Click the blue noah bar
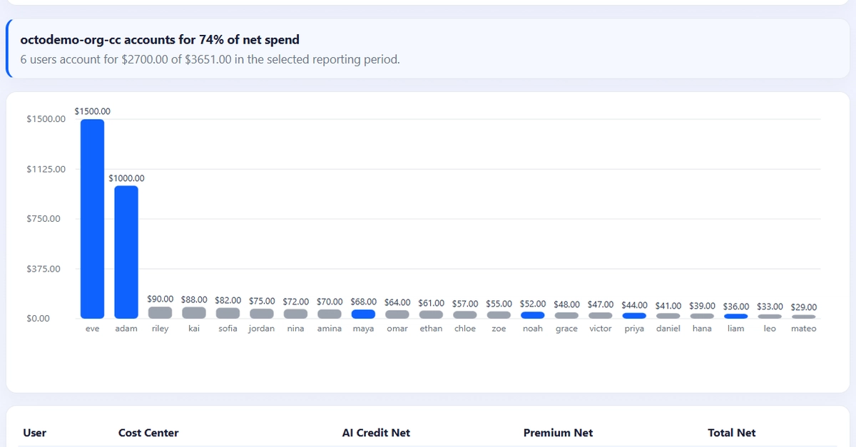The width and height of the screenshot is (856, 447). pyautogui.click(x=533, y=315)
